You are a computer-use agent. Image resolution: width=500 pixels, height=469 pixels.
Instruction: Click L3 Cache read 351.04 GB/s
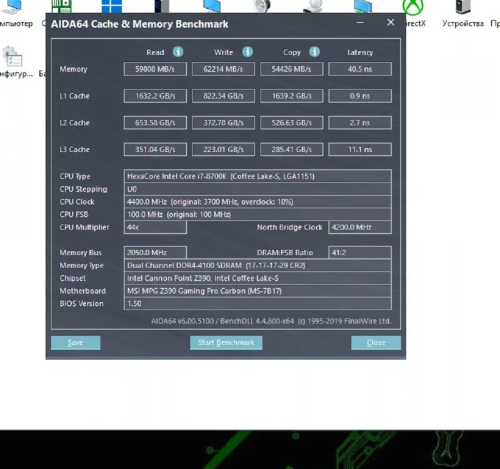coord(155,149)
